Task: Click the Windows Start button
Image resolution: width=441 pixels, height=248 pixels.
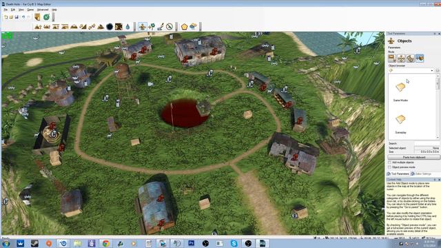Action: [6, 243]
